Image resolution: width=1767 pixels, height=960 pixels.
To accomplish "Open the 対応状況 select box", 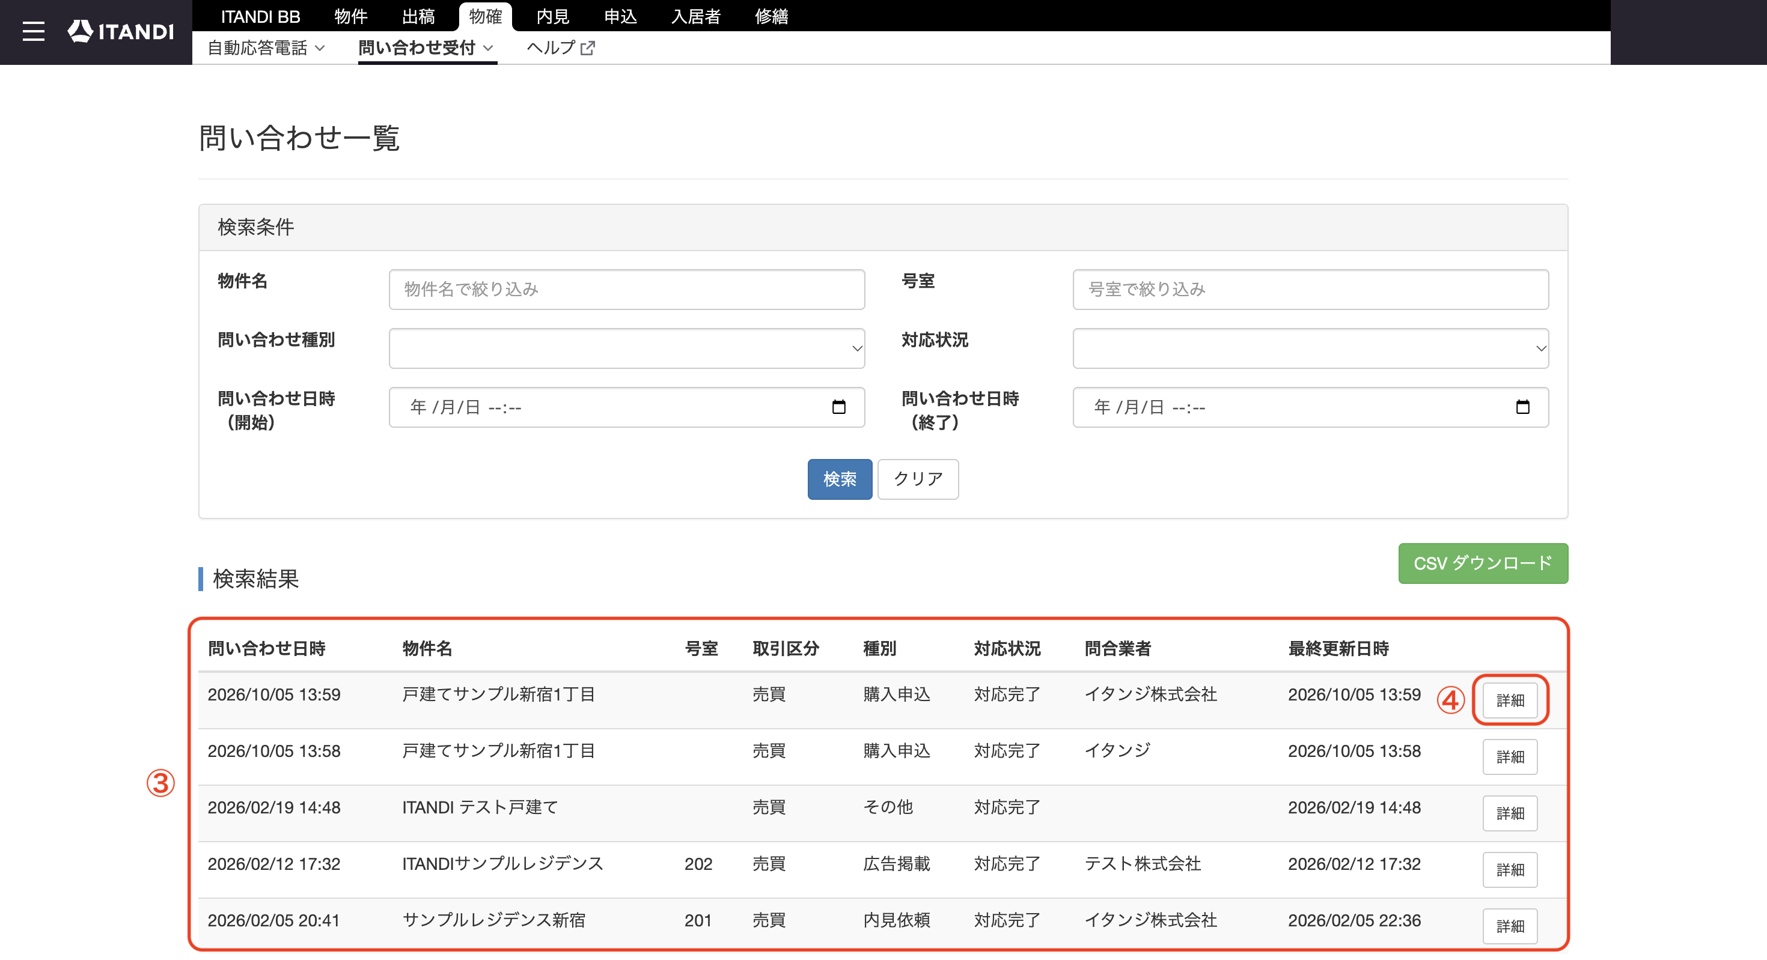I will 1310,348.
